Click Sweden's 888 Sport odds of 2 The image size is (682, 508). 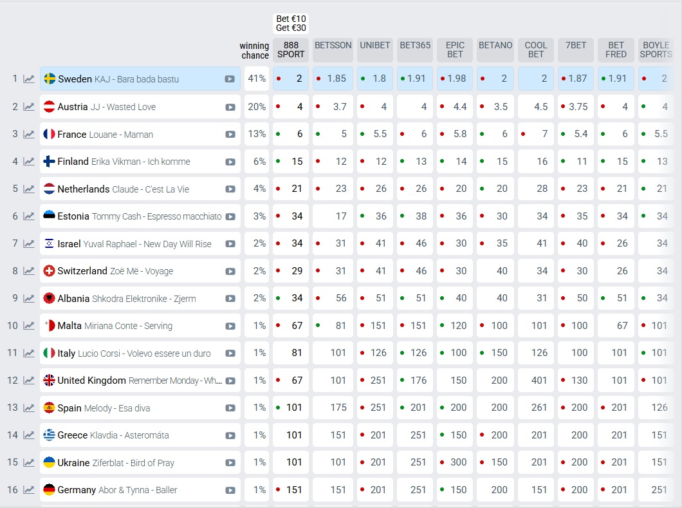pyautogui.click(x=291, y=79)
